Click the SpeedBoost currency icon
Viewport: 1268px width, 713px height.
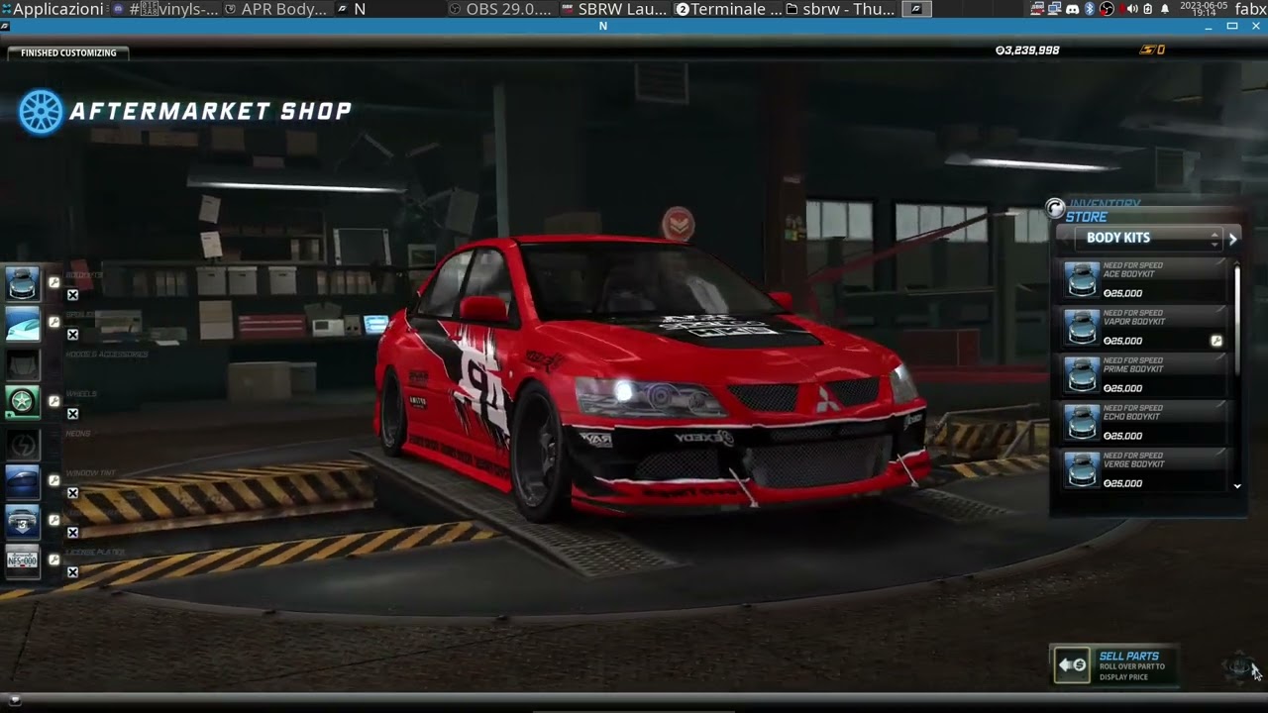click(x=1147, y=50)
